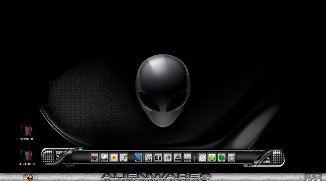Click the Start orb on taskbar
326x181 pixels.
pyautogui.click(x=30, y=177)
